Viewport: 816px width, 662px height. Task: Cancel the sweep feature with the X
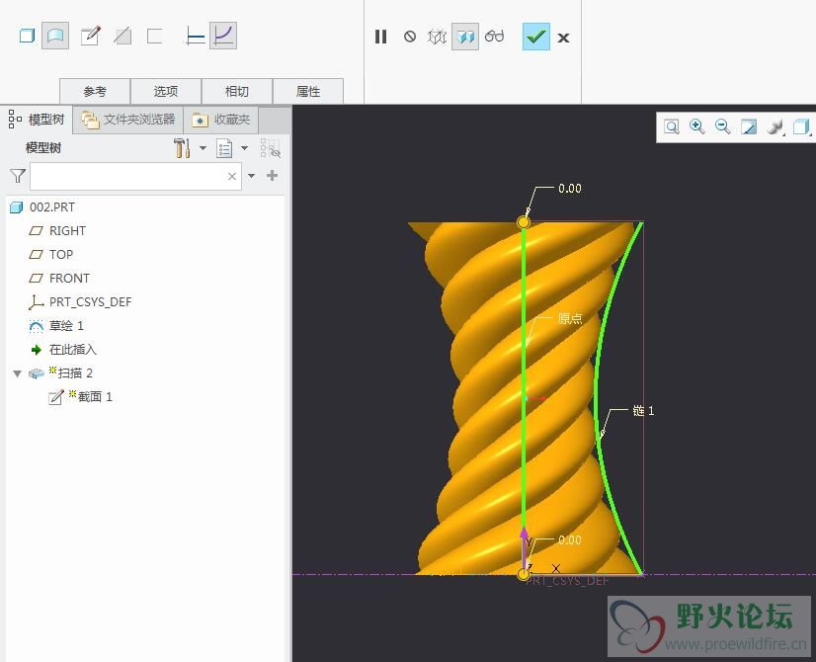pyautogui.click(x=563, y=38)
